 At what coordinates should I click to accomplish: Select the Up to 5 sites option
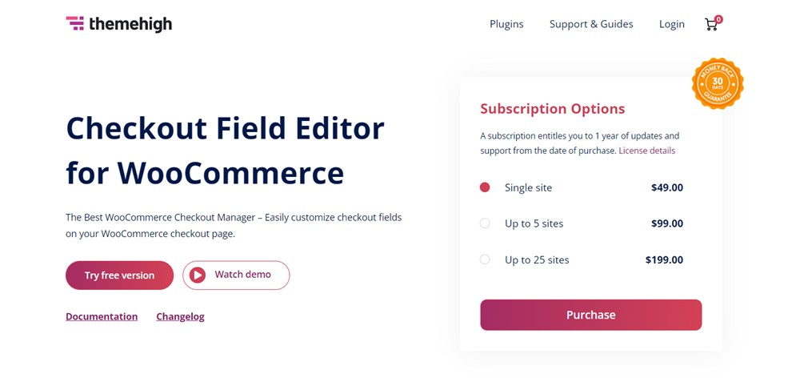point(485,223)
